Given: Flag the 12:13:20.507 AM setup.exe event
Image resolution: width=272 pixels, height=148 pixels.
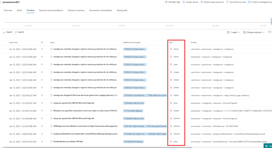Looking at the screenshot, I should [x=42, y=103].
